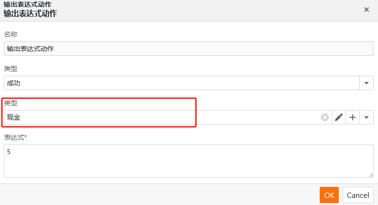This screenshot has width=378, height=205.
Task: Open the 成功 type dropdown arrow
Action: pos(367,83)
